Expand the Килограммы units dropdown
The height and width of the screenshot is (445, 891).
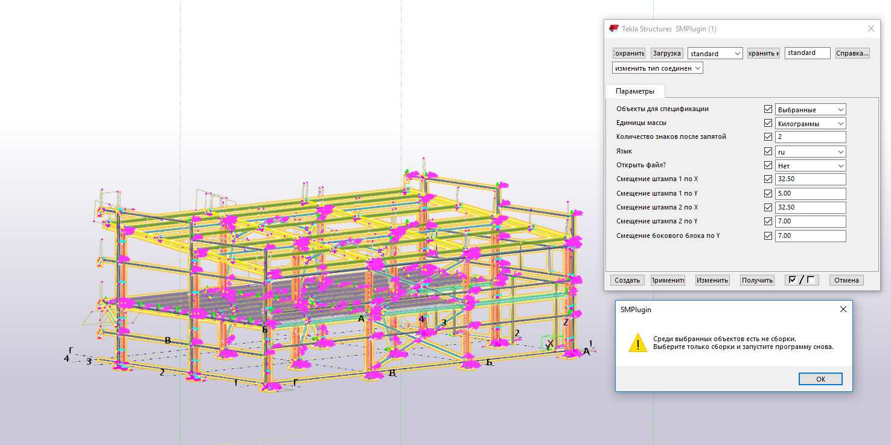click(810, 123)
